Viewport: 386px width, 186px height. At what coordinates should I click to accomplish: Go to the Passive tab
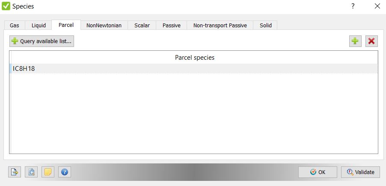coord(172,25)
